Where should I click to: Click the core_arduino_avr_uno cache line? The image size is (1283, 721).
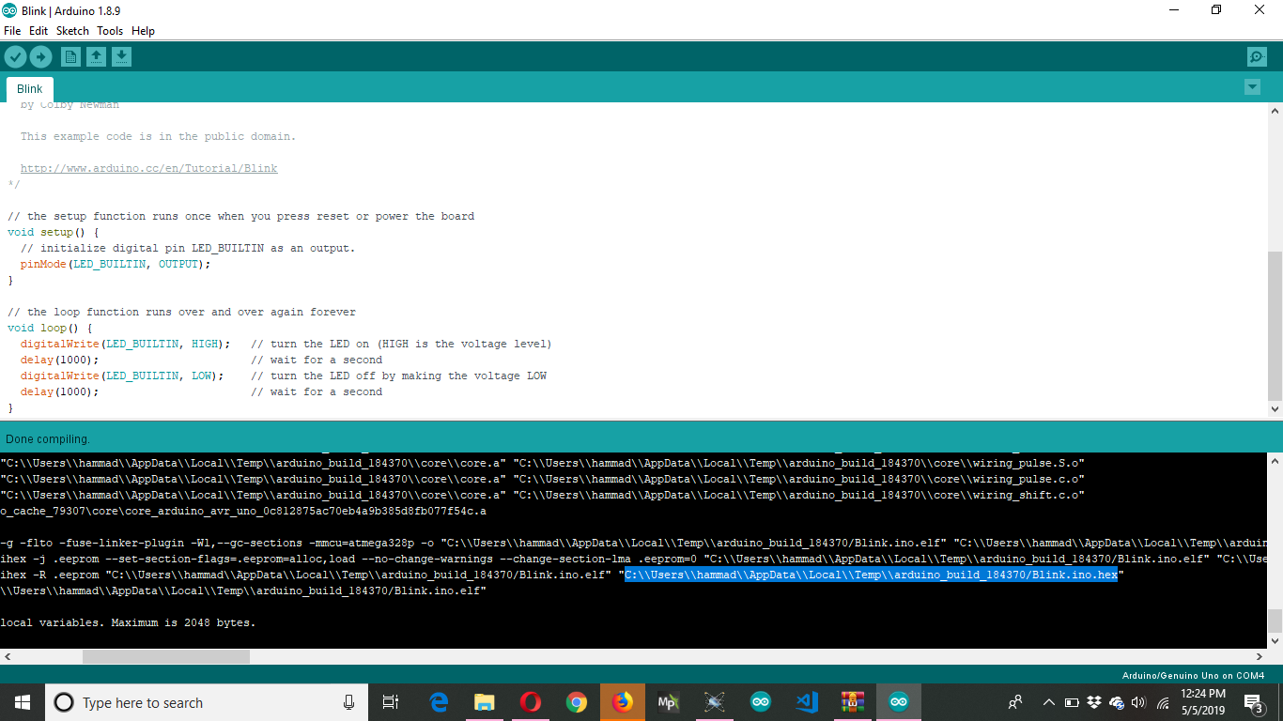tap(243, 512)
